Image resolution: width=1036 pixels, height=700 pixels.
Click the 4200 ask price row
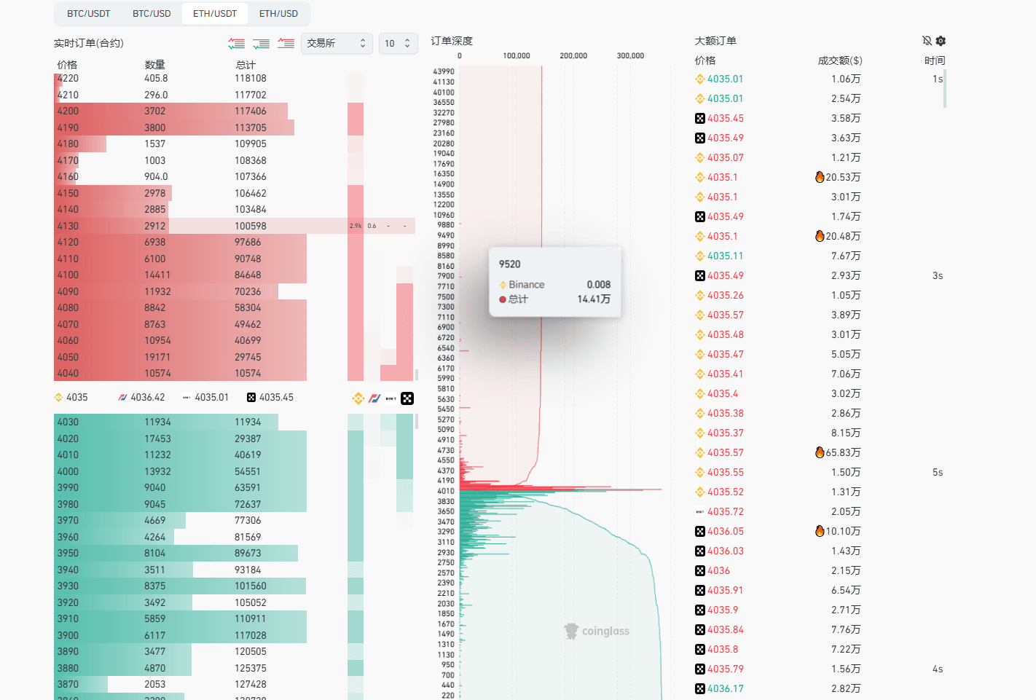(180, 111)
